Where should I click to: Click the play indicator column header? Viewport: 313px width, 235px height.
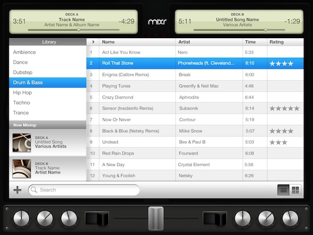pos(93,42)
